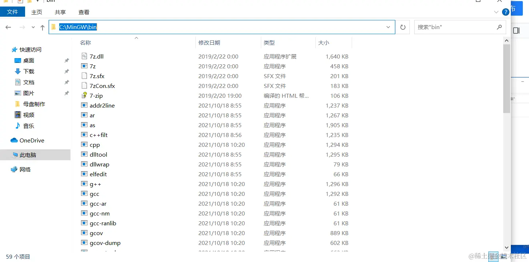This screenshot has width=529, height=262.
Task: Open the 文件 ribbon tab
Action: click(12, 12)
